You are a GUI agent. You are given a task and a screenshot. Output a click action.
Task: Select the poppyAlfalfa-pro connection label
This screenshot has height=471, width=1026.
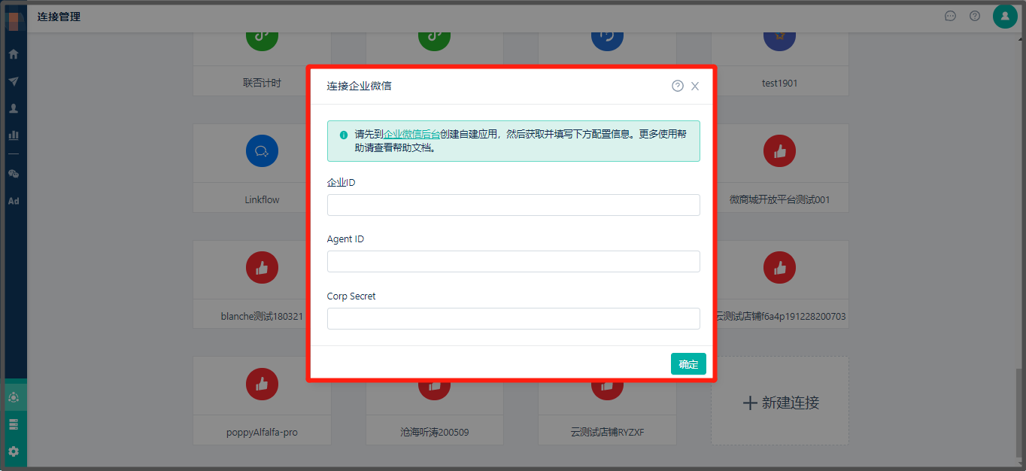262,433
